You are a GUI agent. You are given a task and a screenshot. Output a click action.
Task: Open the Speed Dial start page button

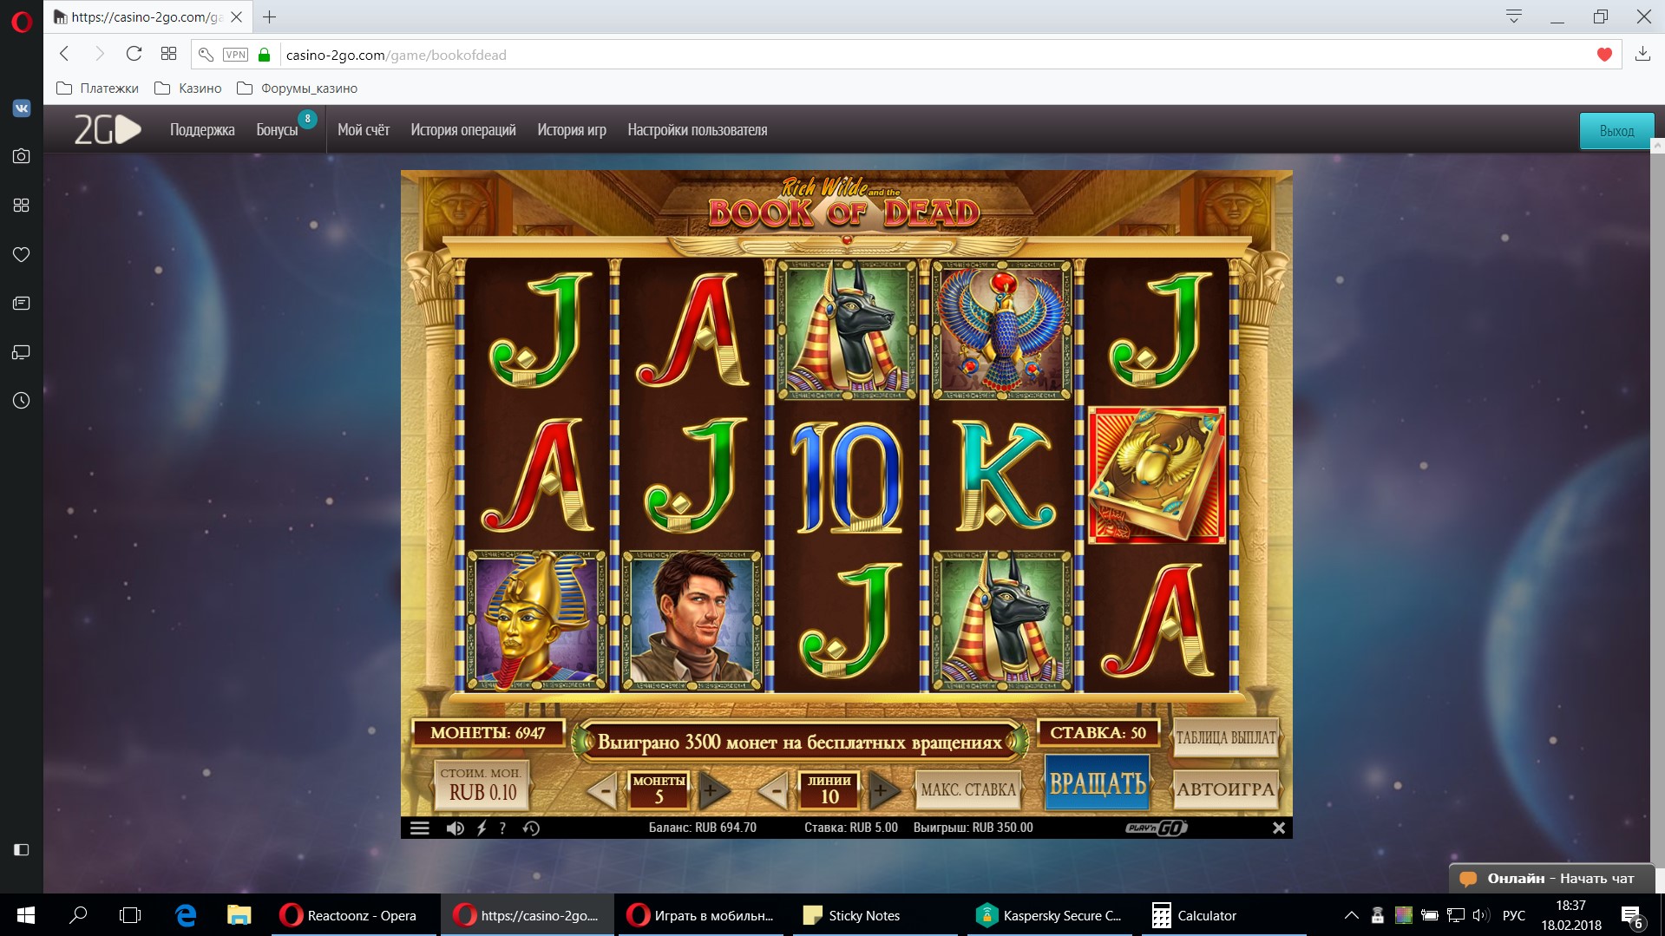pos(169,54)
